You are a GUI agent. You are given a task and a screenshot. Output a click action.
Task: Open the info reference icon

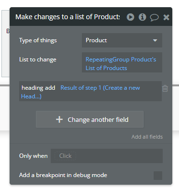142,17
